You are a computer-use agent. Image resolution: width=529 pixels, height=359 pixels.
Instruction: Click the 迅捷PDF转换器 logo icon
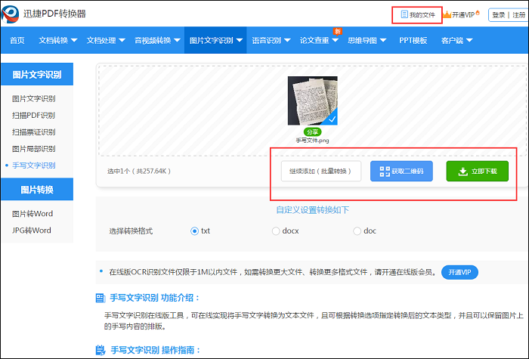(10, 14)
